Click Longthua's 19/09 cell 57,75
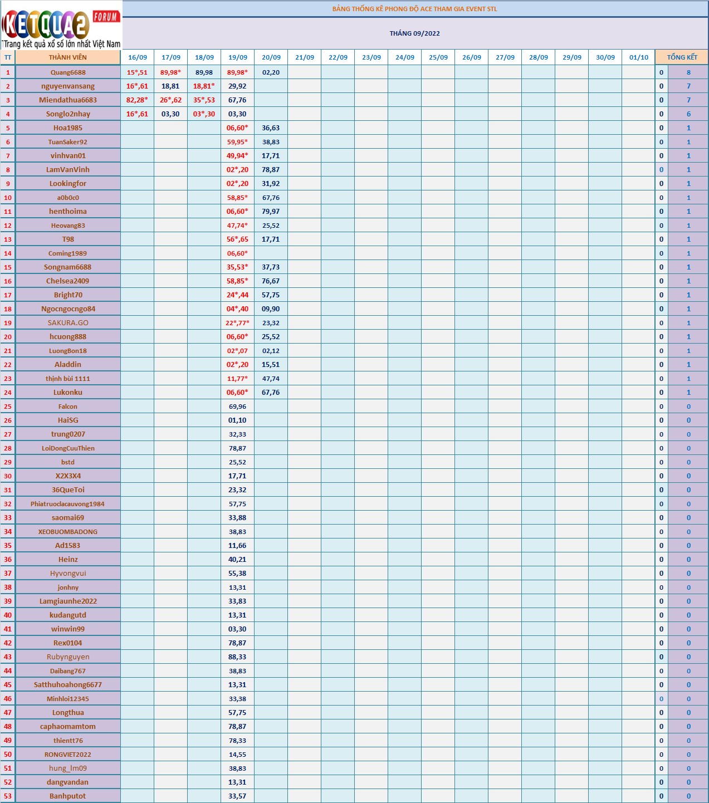 click(x=238, y=713)
